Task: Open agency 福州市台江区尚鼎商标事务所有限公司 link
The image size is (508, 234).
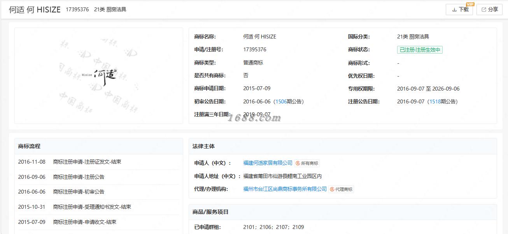Action: click(285, 189)
